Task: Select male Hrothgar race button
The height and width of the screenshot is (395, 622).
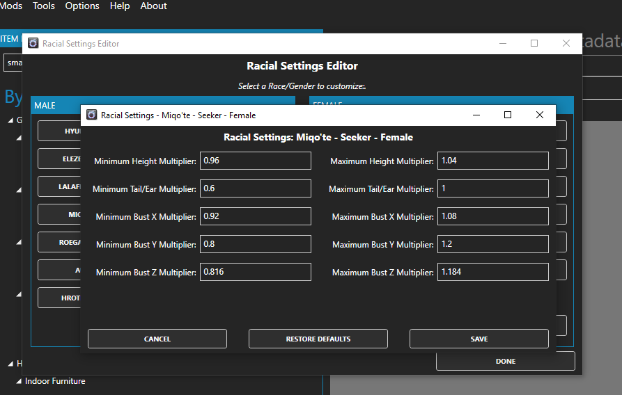Action: click(59, 298)
